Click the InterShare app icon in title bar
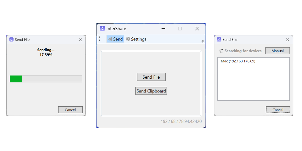302x151 pixels. click(103, 29)
